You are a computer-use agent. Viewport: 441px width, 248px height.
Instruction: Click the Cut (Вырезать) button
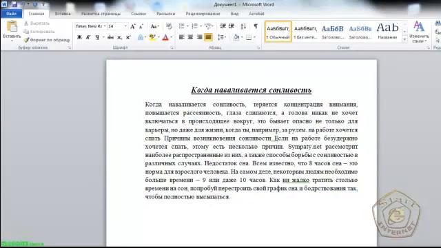coord(37,23)
